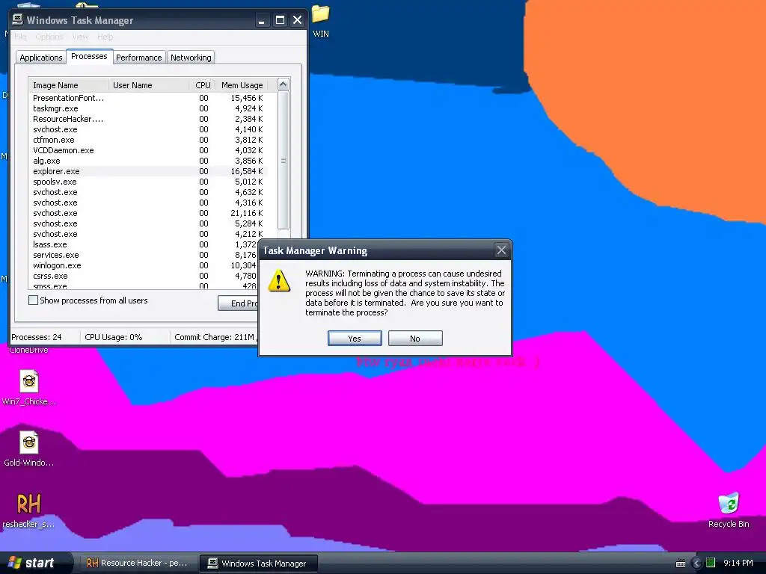The image size is (766, 574).
Task: Select the Recycle Bin icon
Action: 729,510
